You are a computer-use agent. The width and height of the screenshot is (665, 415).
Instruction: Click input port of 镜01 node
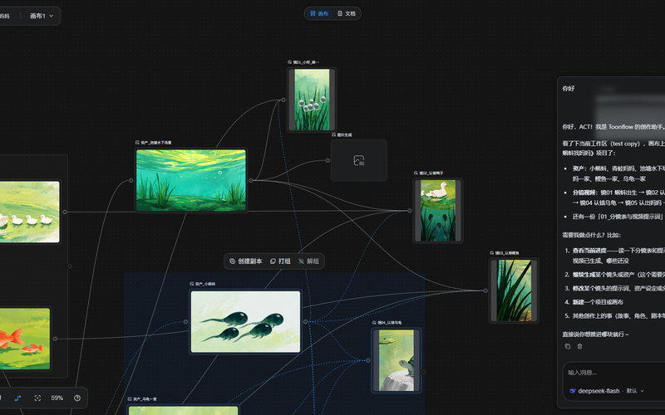coord(283,100)
